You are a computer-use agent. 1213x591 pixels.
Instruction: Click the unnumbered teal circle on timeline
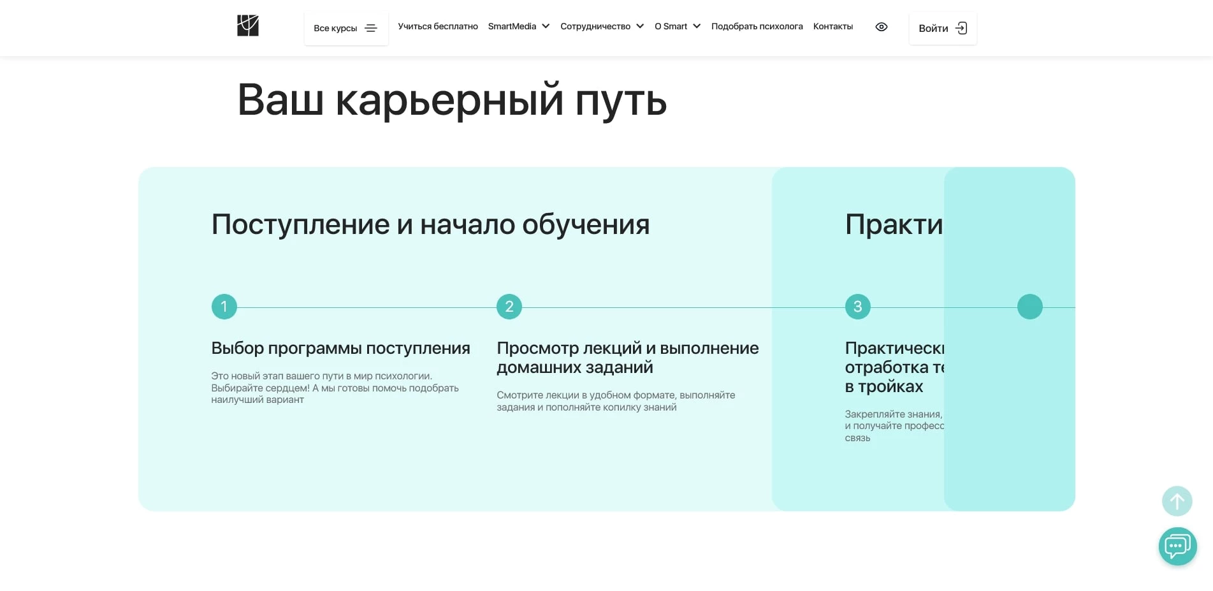1029,307
